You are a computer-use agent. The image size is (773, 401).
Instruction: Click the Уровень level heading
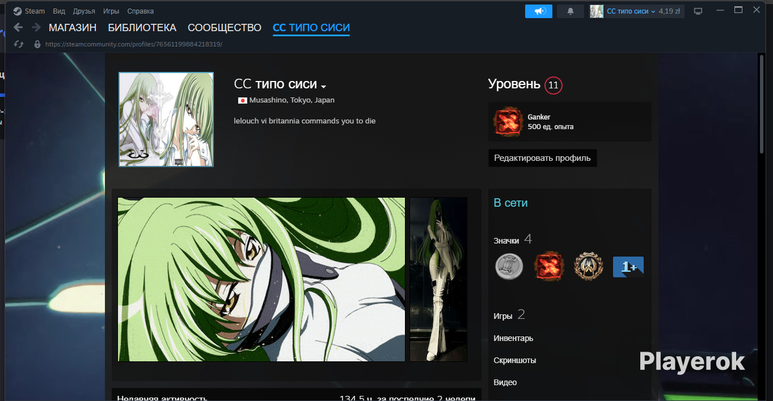(514, 84)
